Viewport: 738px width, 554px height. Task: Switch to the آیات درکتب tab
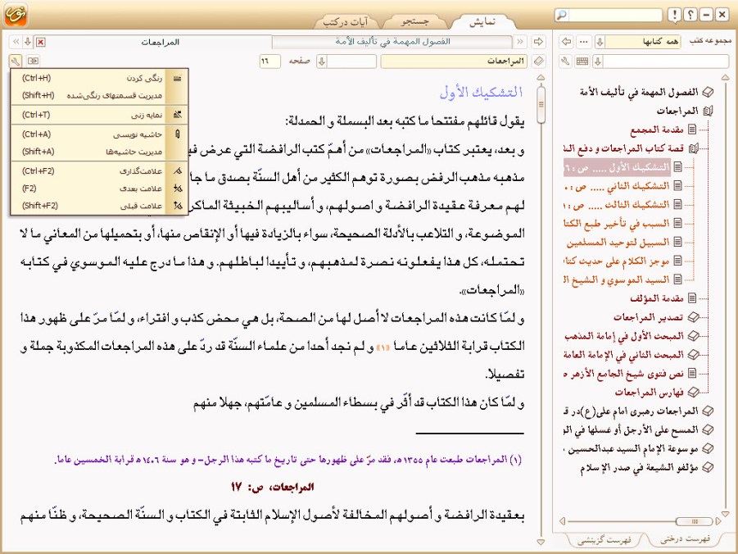(346, 21)
